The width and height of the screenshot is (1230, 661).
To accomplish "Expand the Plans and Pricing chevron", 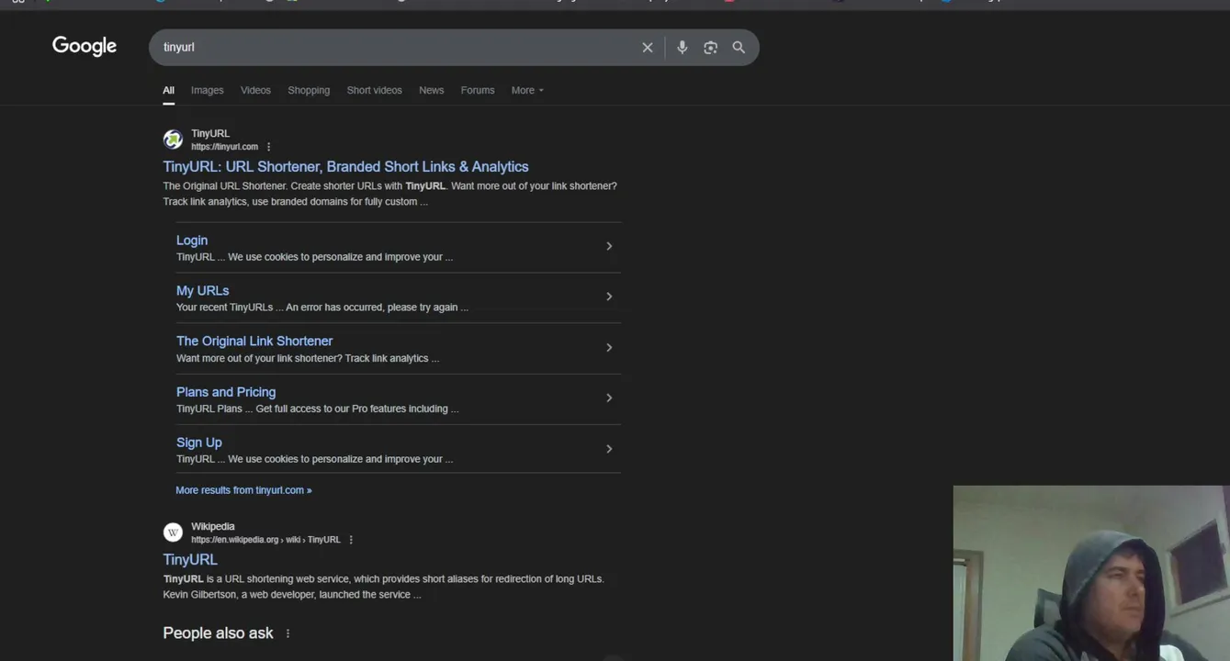I will point(609,398).
